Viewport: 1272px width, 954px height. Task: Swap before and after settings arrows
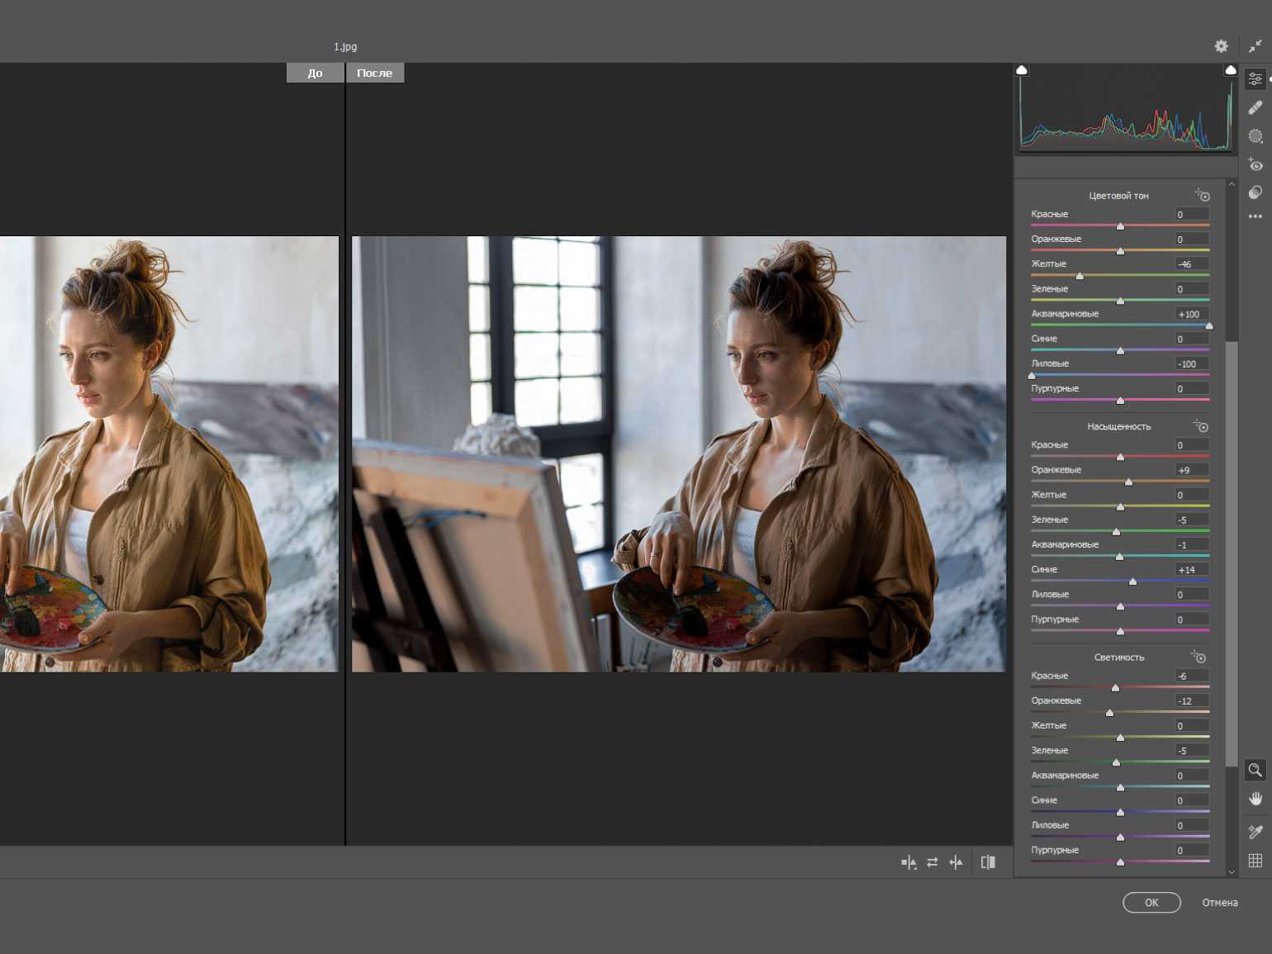[933, 862]
